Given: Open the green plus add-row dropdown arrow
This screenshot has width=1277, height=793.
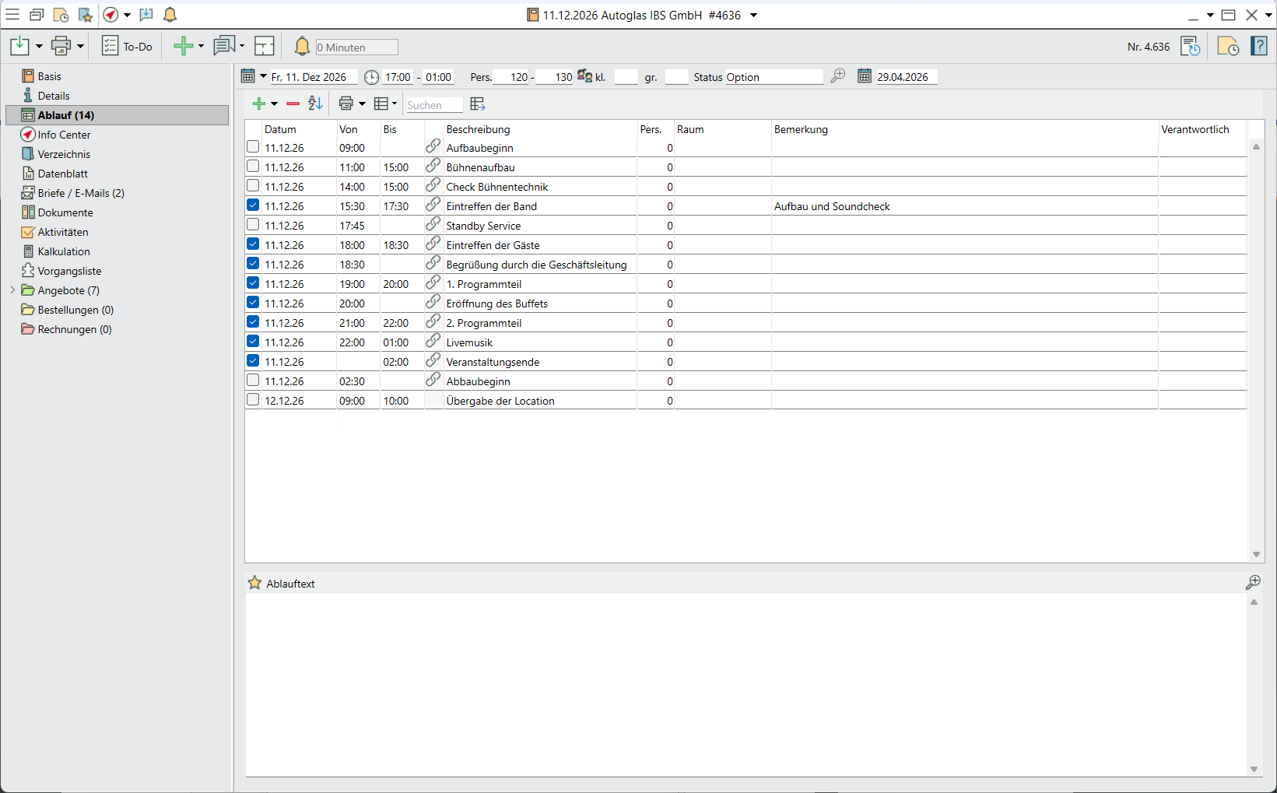Looking at the screenshot, I should (274, 104).
